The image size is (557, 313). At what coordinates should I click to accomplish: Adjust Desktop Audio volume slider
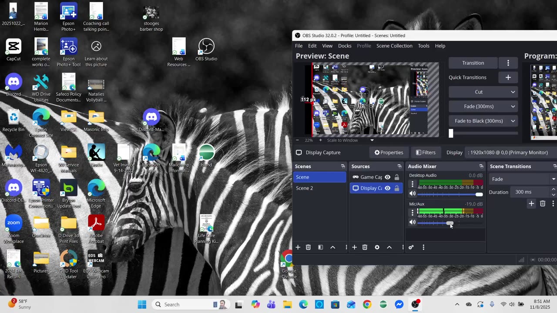point(450,194)
